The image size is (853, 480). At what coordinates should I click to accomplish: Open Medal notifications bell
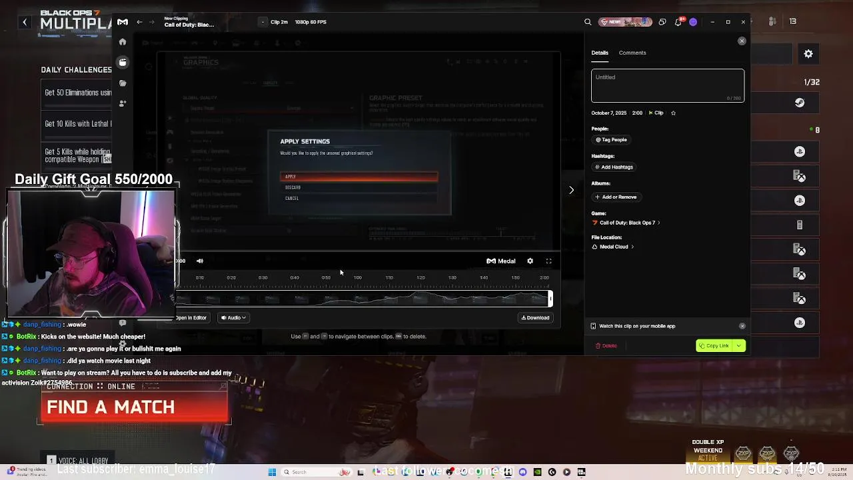point(678,22)
